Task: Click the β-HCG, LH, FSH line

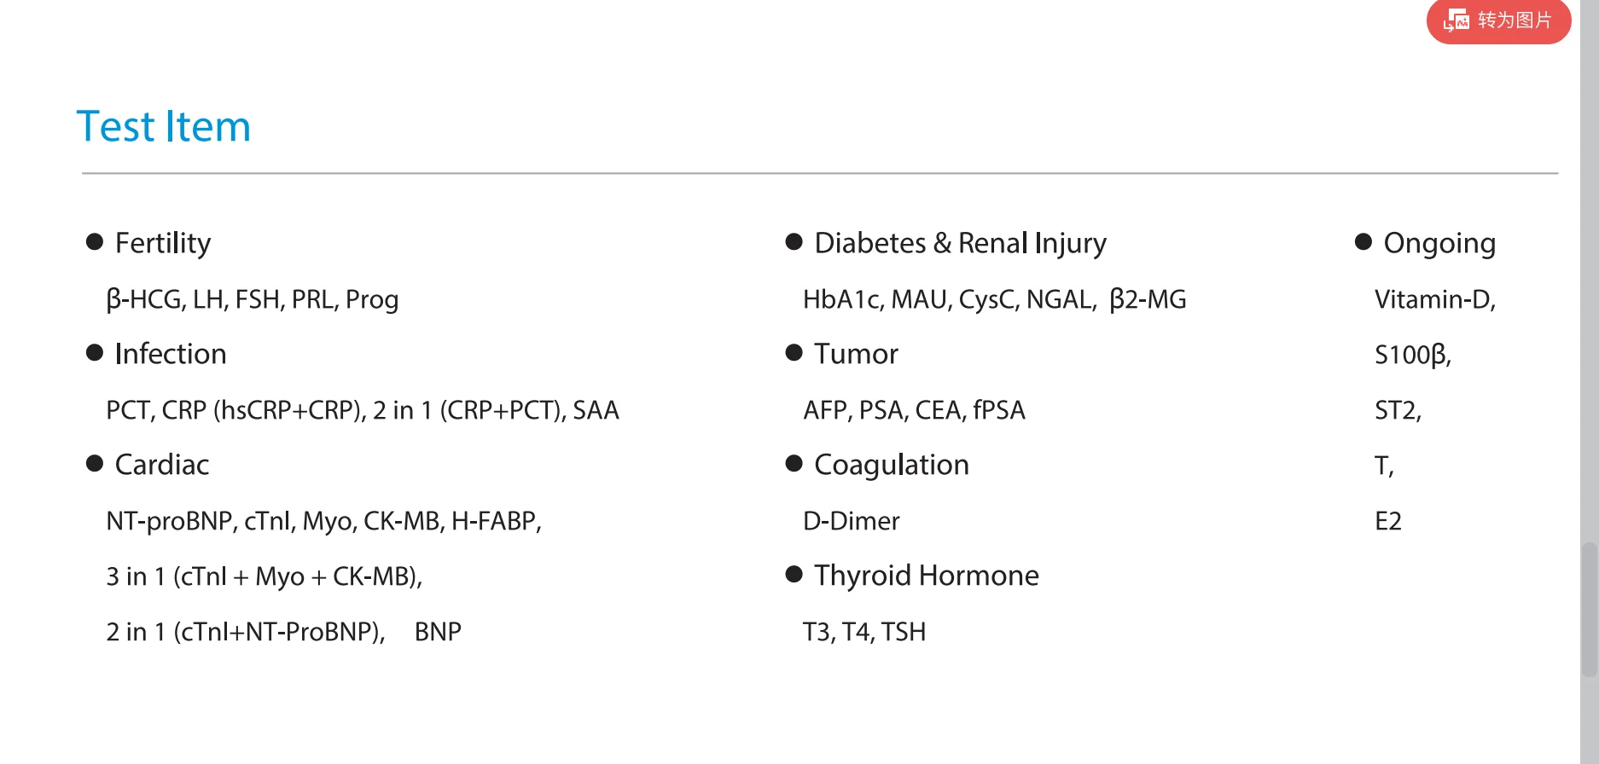Action: [x=253, y=299]
